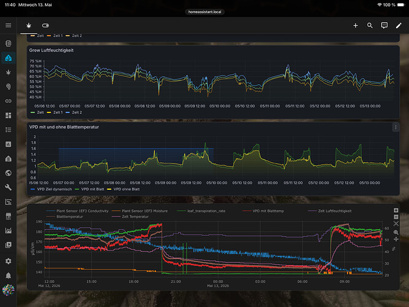Toggle leaf_transpiration_rate trace
Screen dimensions: 409x307
(x=201, y=211)
